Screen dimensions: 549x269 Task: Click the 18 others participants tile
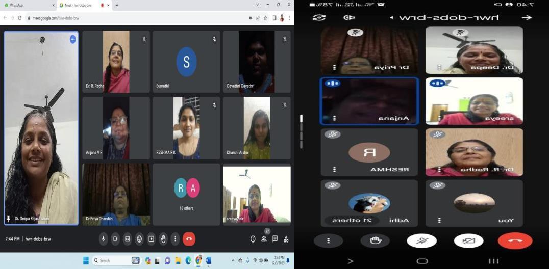(186, 194)
